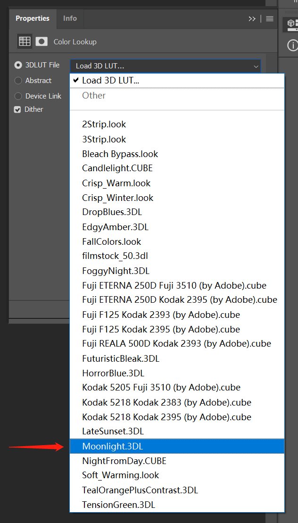
Task: Click the Color Lookup grid adjustment icon
Action: 25,42
